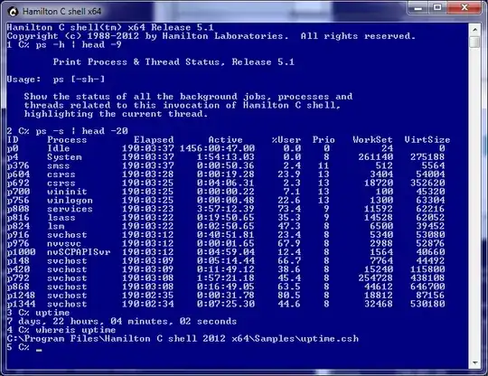This screenshot has width=488, height=376.
Task: Click the uptime output days line
Action: click(x=122, y=321)
